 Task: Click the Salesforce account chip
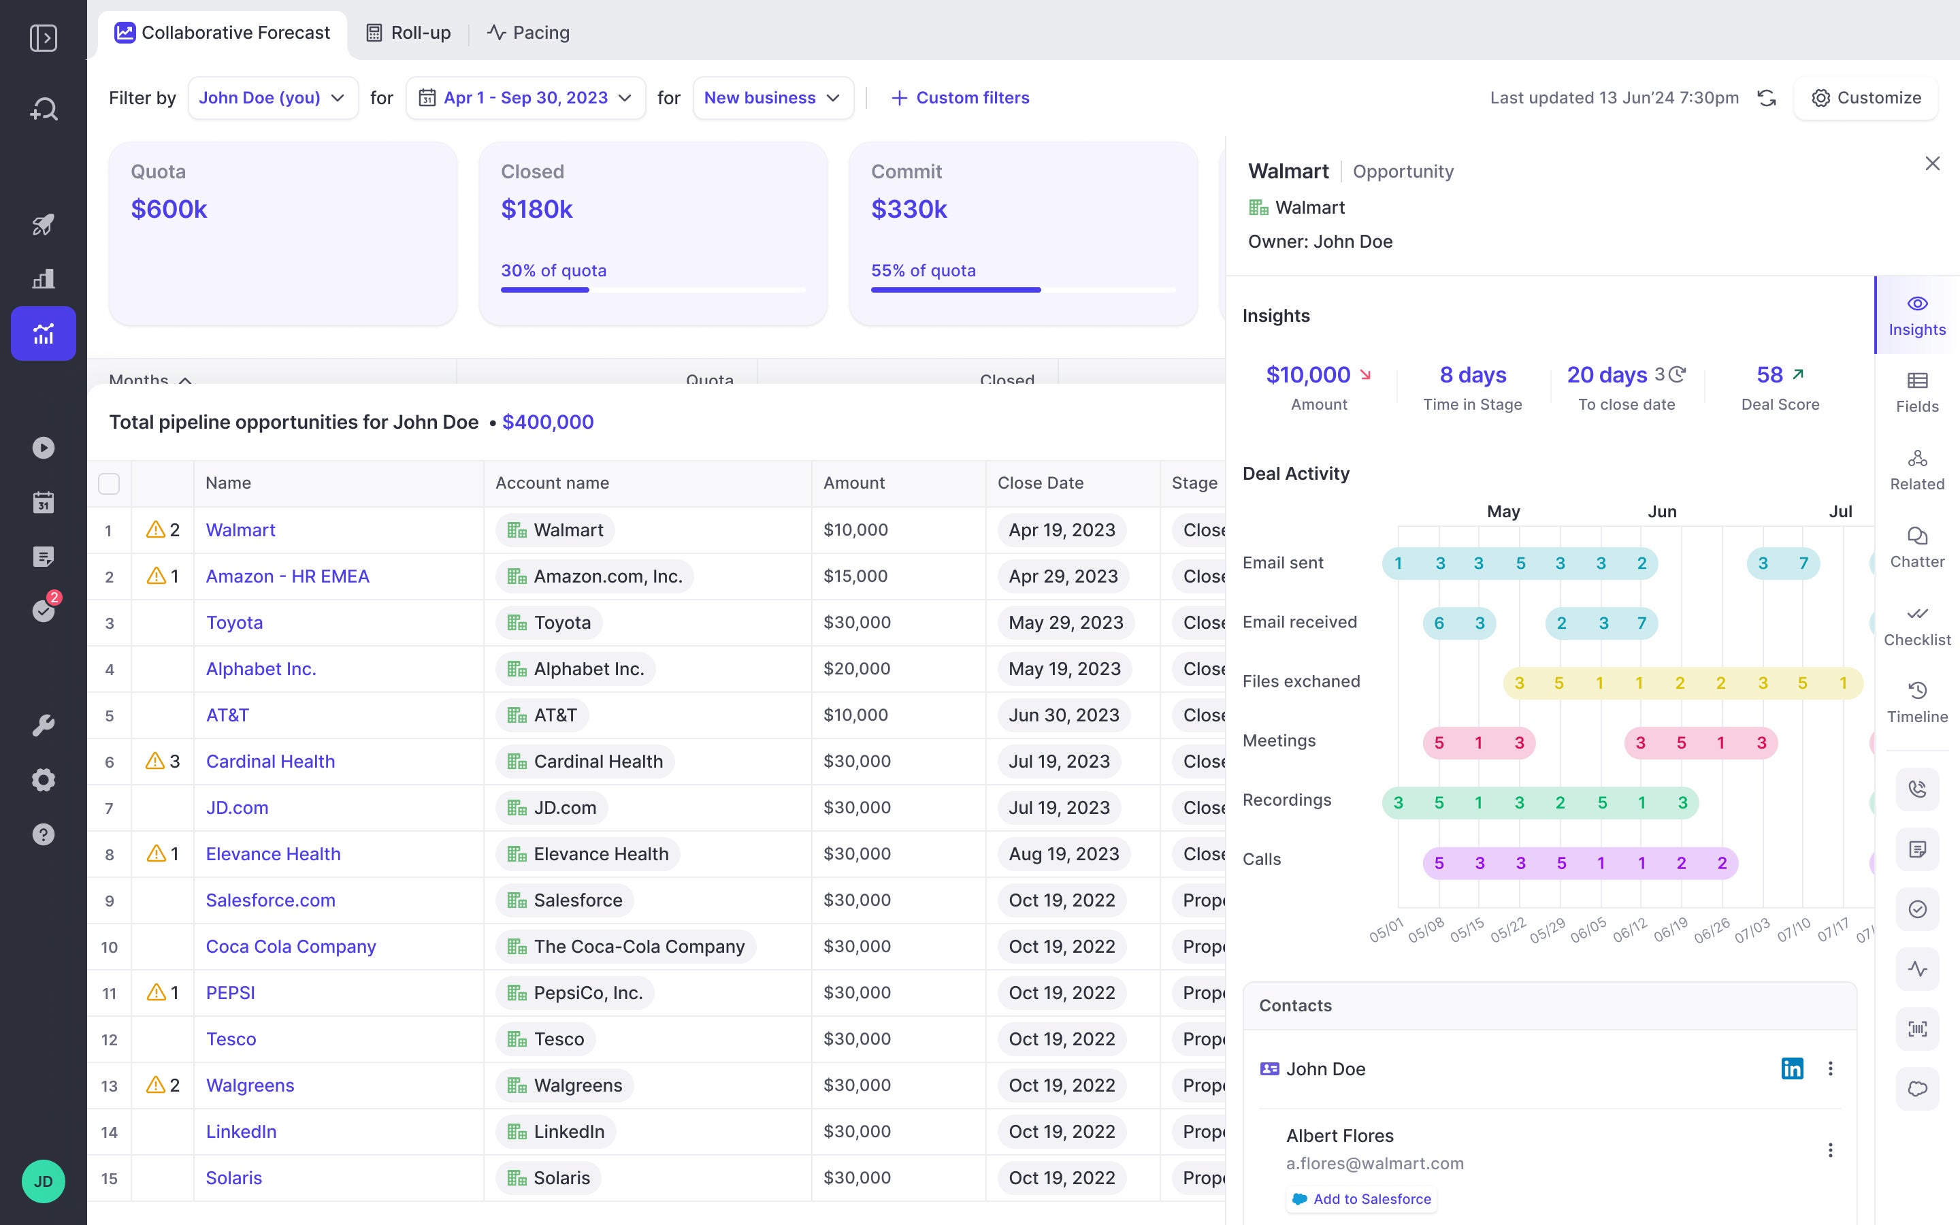tap(564, 900)
